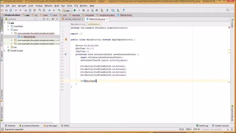Click the Stop square toolbar icon

[x=97, y=10]
